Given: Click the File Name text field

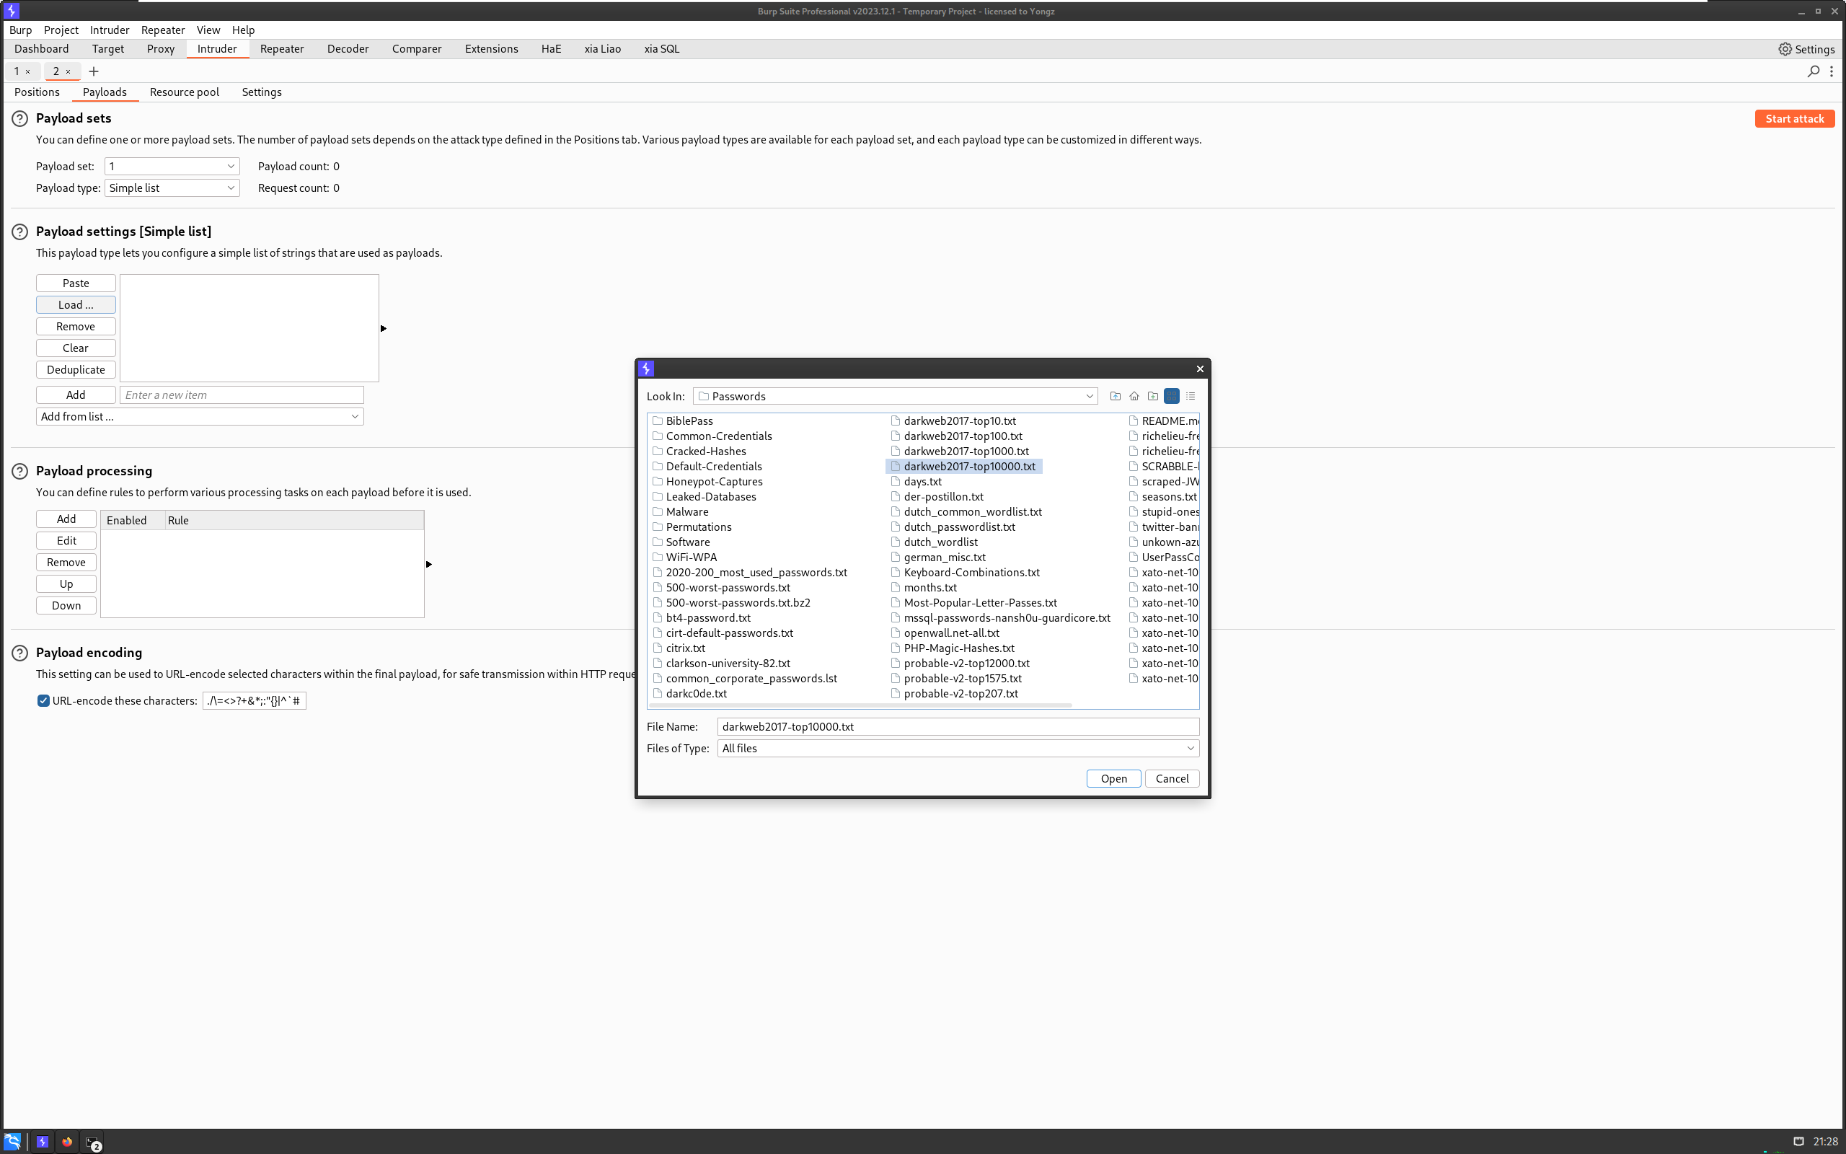Looking at the screenshot, I should pos(958,726).
